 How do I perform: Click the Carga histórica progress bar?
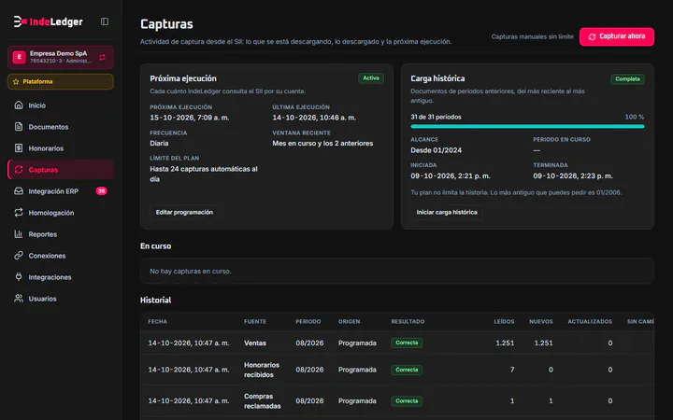pyautogui.click(x=527, y=126)
